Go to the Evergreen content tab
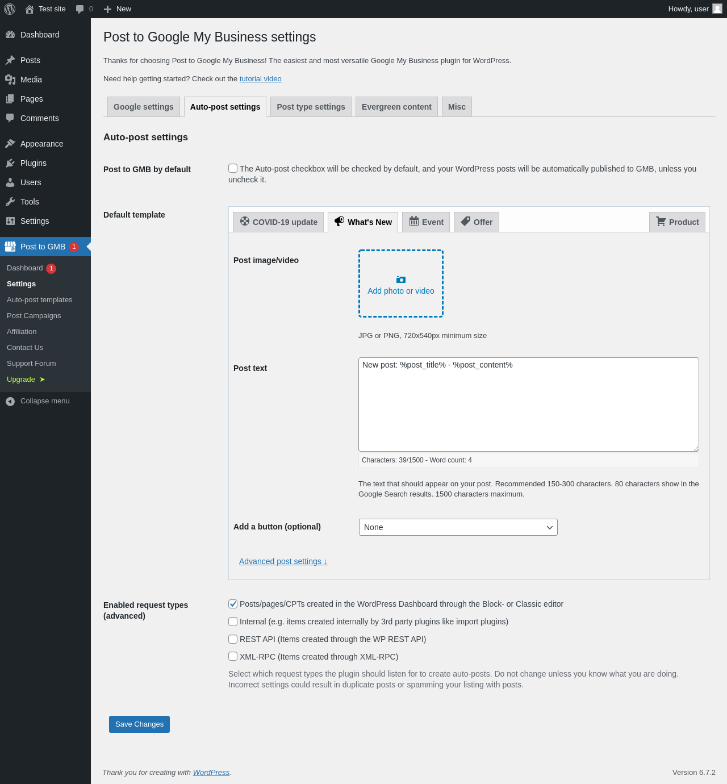This screenshot has width=727, height=784. coord(396,107)
